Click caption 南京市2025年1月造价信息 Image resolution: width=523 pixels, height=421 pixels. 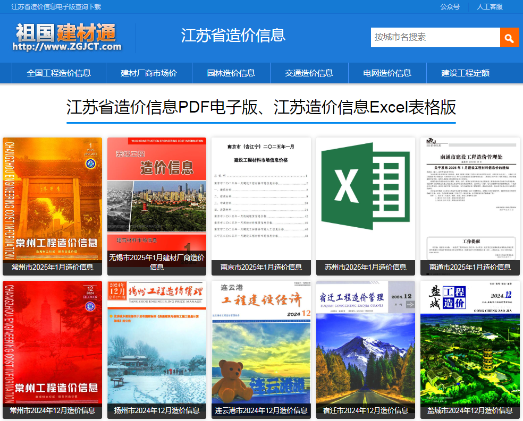[261, 267]
